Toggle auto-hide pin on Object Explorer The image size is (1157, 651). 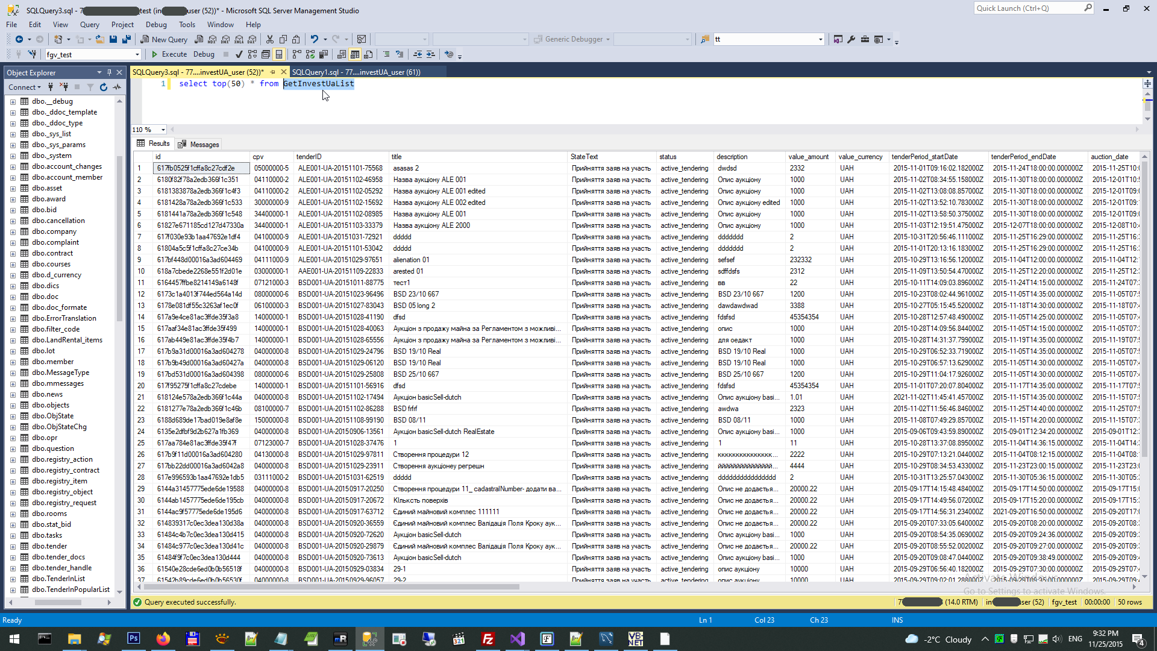[x=109, y=72]
